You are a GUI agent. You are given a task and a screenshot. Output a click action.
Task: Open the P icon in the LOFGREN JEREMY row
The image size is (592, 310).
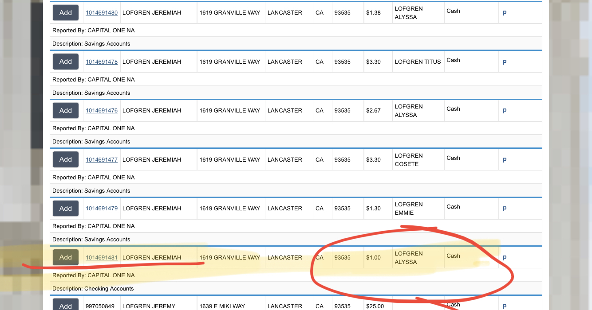[x=505, y=306]
